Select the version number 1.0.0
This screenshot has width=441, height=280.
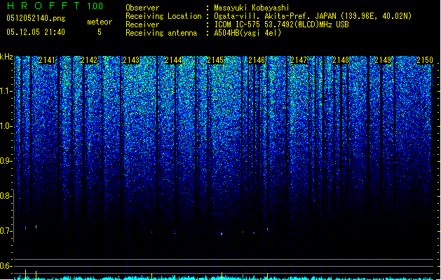coord(95,6)
